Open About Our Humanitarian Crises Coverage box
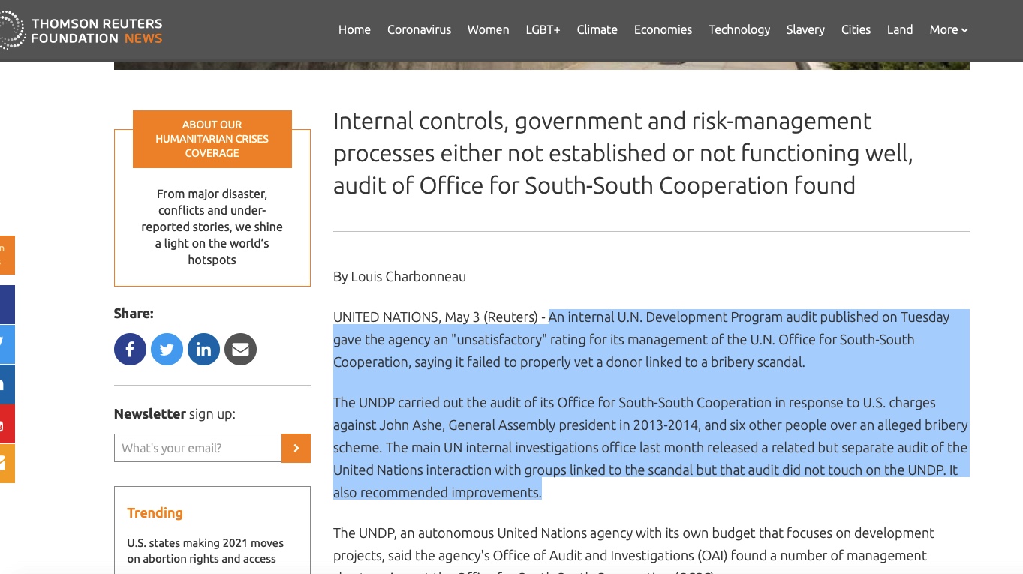Image resolution: width=1023 pixels, height=574 pixels. click(x=212, y=139)
